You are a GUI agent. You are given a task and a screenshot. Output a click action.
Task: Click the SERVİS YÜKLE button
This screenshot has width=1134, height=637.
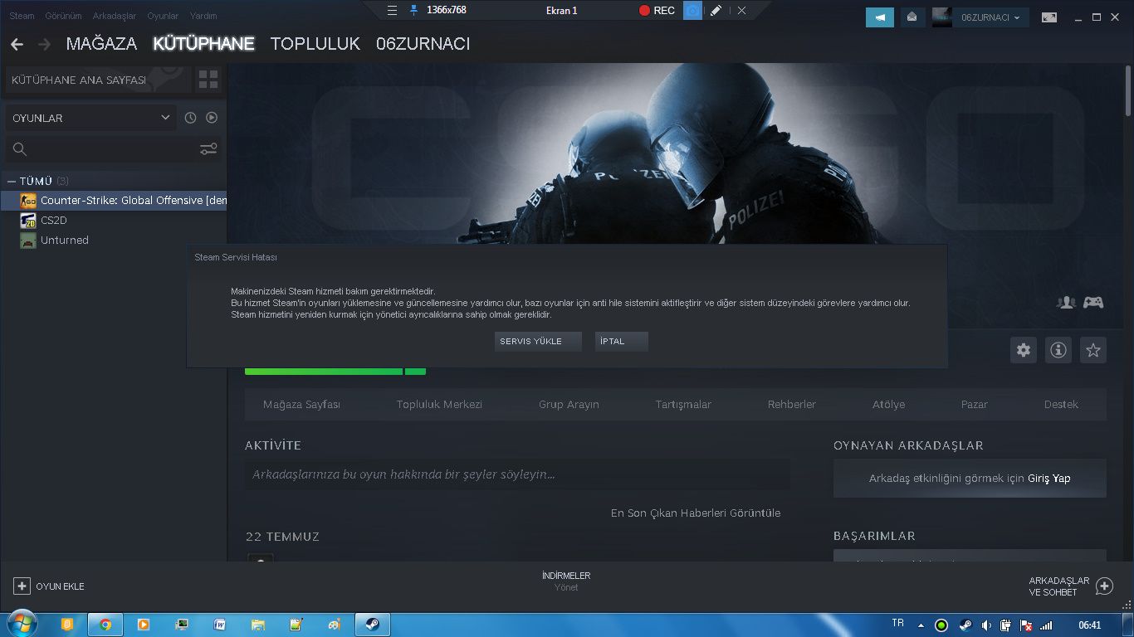coord(538,341)
